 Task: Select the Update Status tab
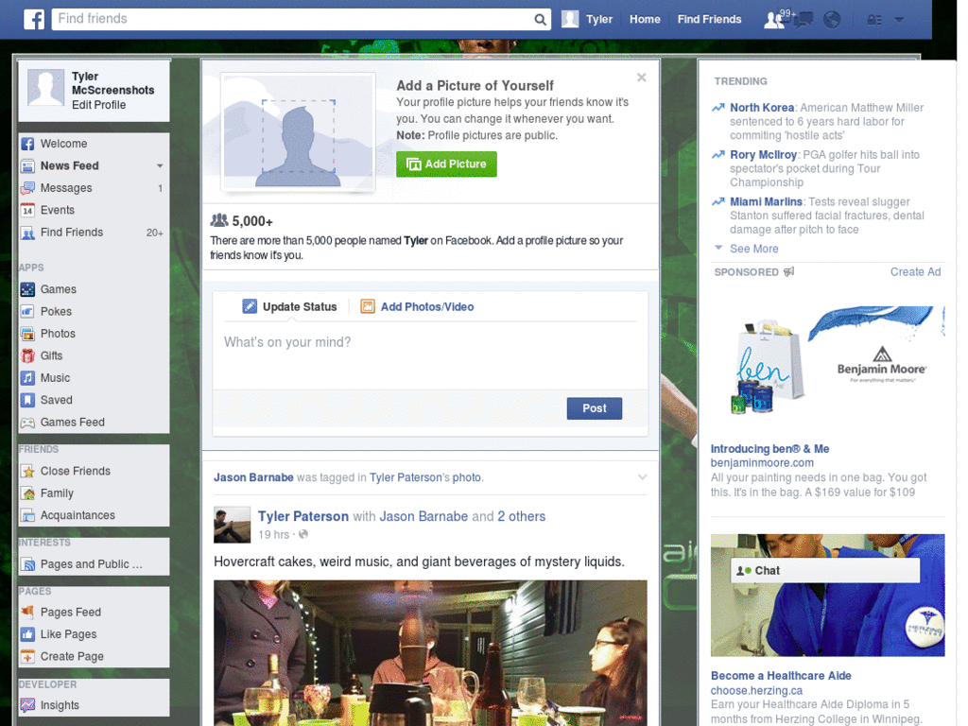tap(289, 307)
